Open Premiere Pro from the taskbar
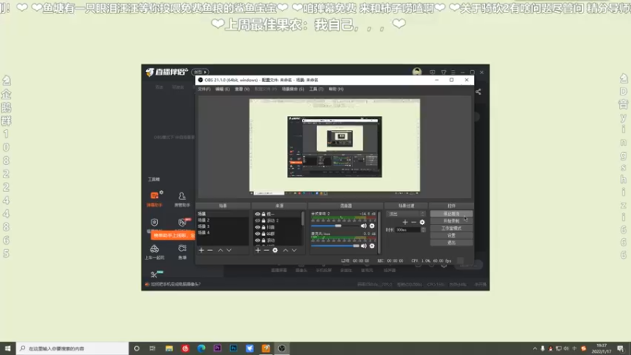Image resolution: width=631 pixels, height=355 pixels. tap(218, 349)
